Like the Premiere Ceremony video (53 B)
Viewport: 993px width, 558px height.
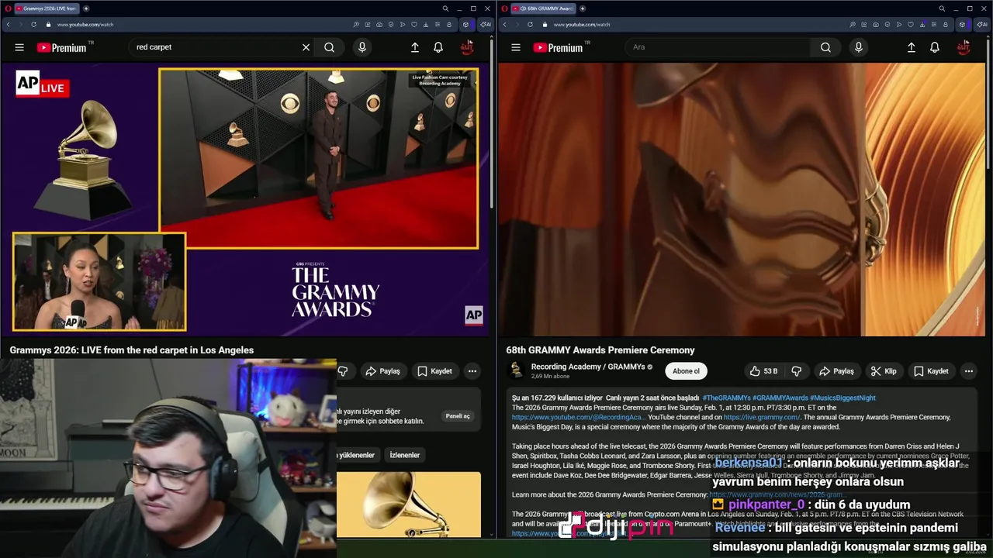763,371
